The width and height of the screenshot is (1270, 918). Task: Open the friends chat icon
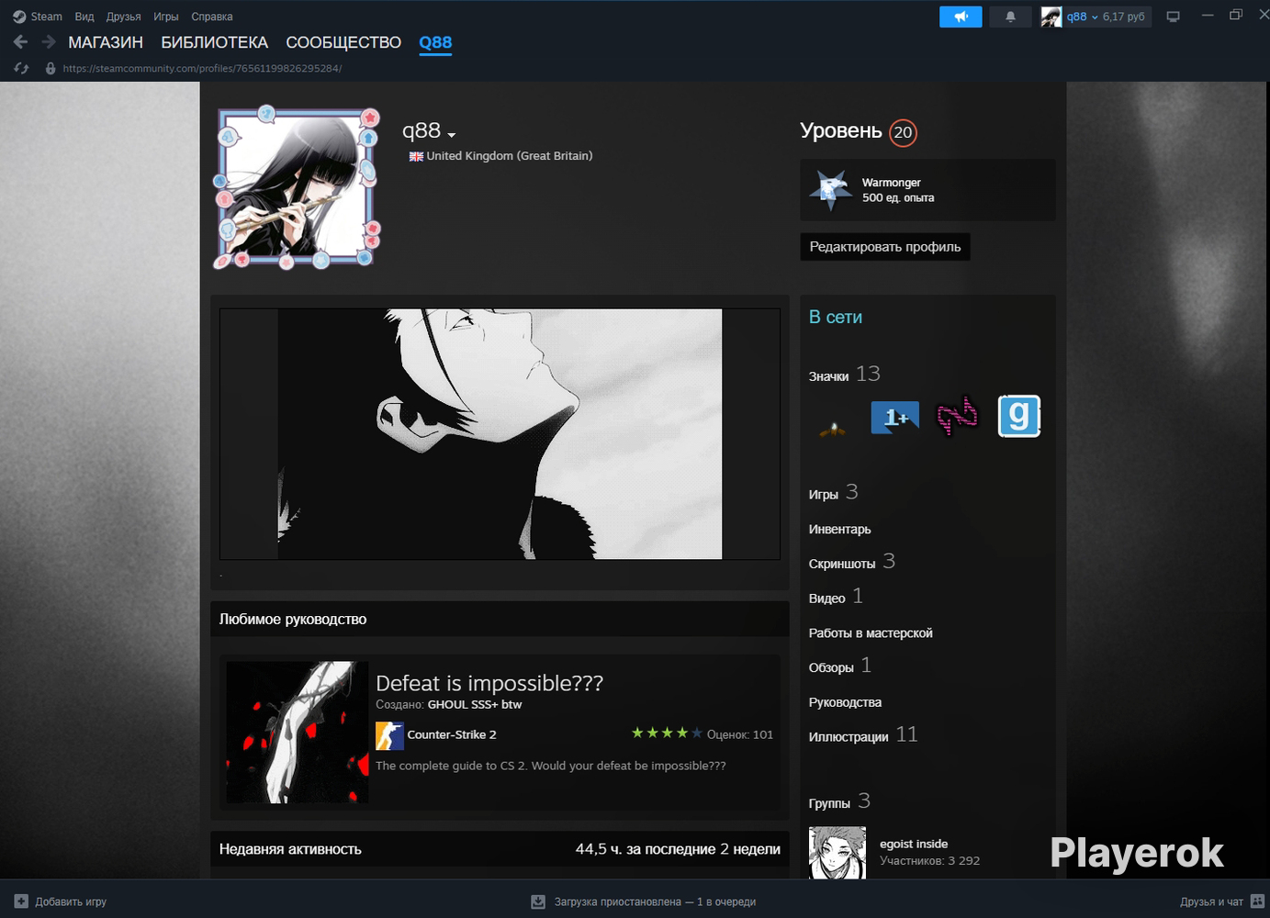[x=1257, y=901]
